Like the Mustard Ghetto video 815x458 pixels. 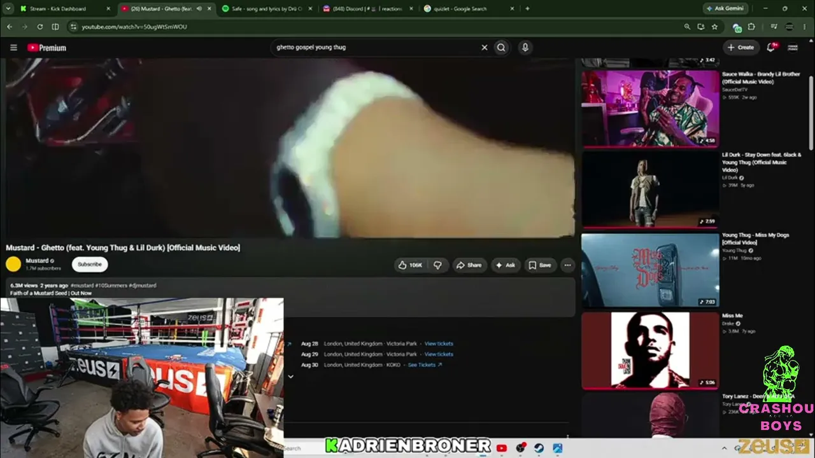pyautogui.click(x=410, y=265)
